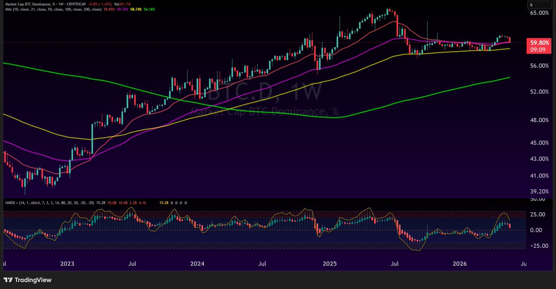Click the TradingView logo
Viewport: 556px width, 289px height.
pos(28,280)
